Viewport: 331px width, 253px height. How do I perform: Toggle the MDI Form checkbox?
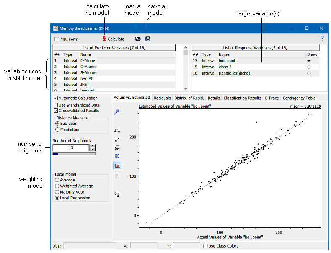[x=57, y=39]
